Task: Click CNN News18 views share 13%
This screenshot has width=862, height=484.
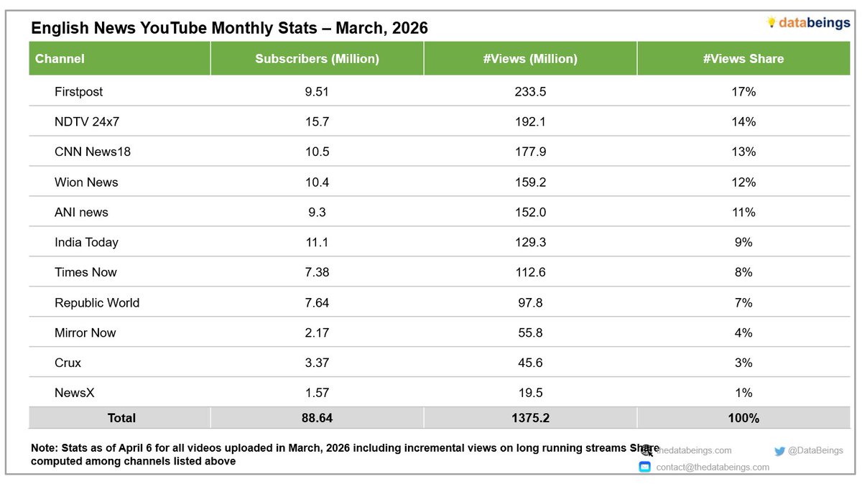Action: click(x=743, y=152)
